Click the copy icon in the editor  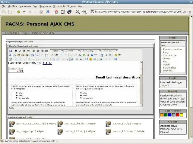[x=14, y=55]
